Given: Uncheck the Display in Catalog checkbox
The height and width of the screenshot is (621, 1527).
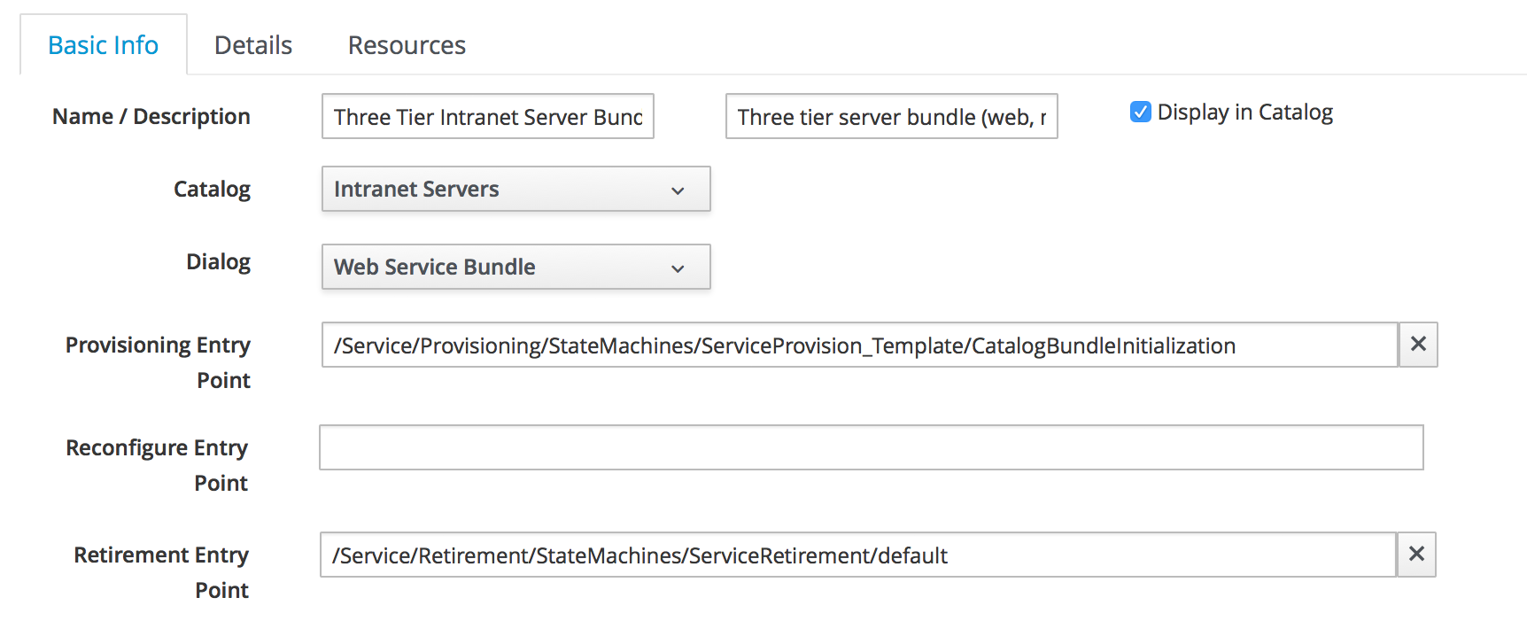Looking at the screenshot, I should (1140, 113).
